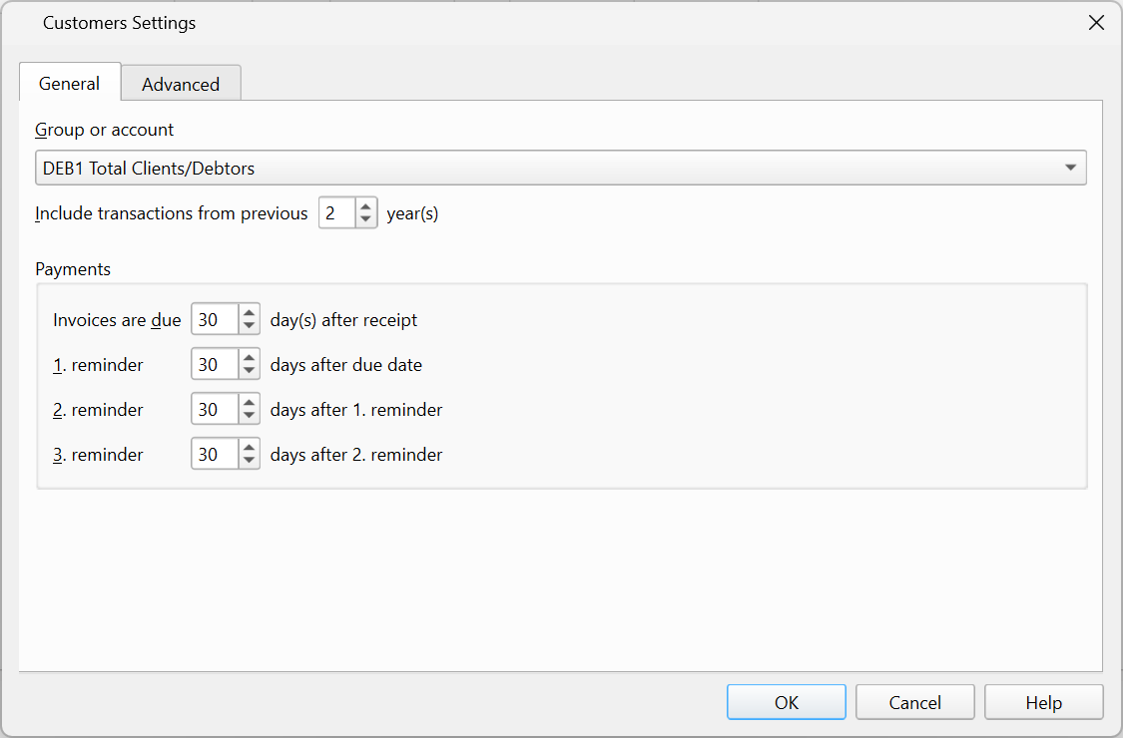Increase 1. reminder days with up arrow

[x=249, y=358]
